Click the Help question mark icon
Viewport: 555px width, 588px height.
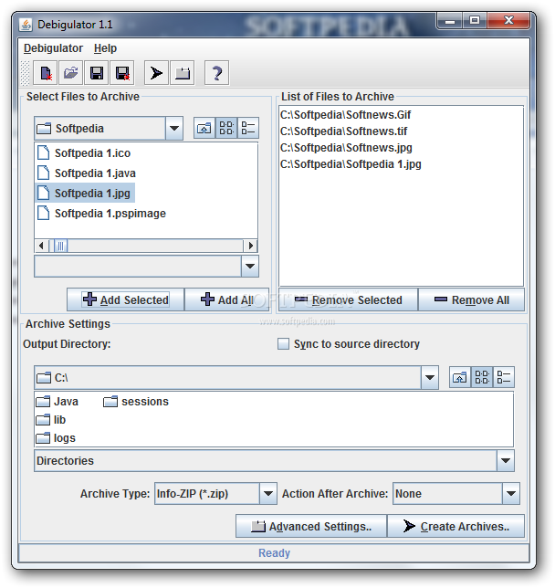tap(216, 73)
